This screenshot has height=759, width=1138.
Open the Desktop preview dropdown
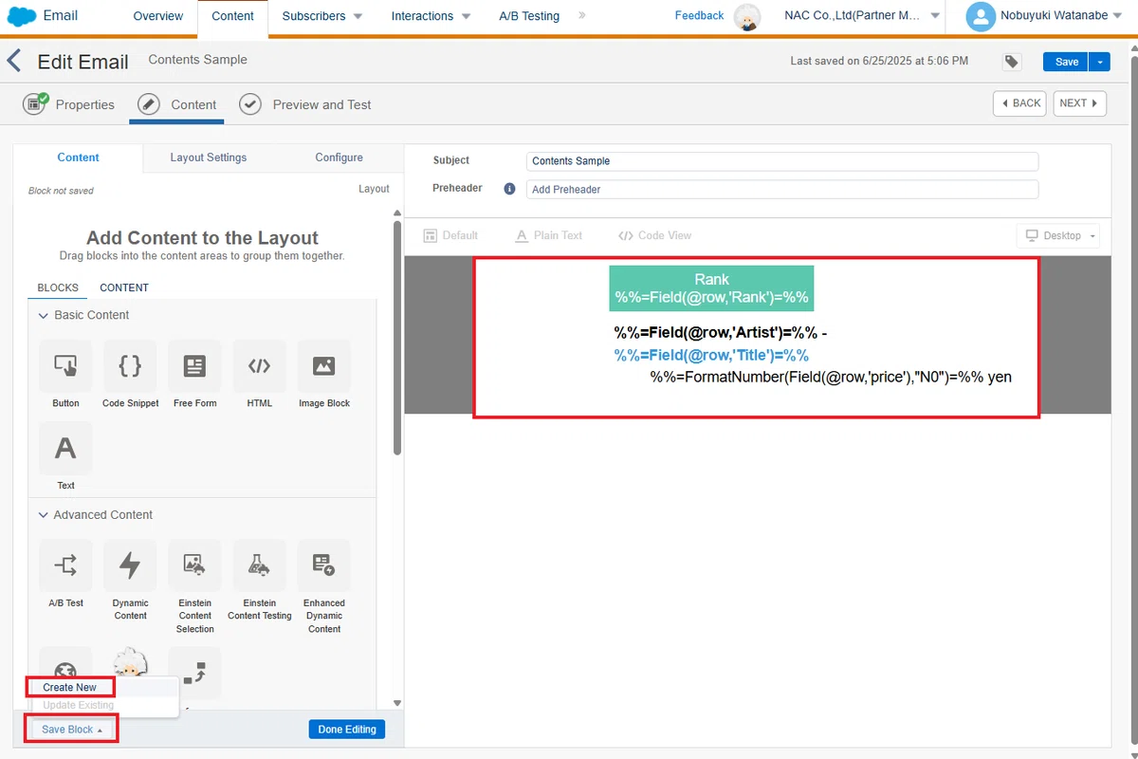[1060, 235]
